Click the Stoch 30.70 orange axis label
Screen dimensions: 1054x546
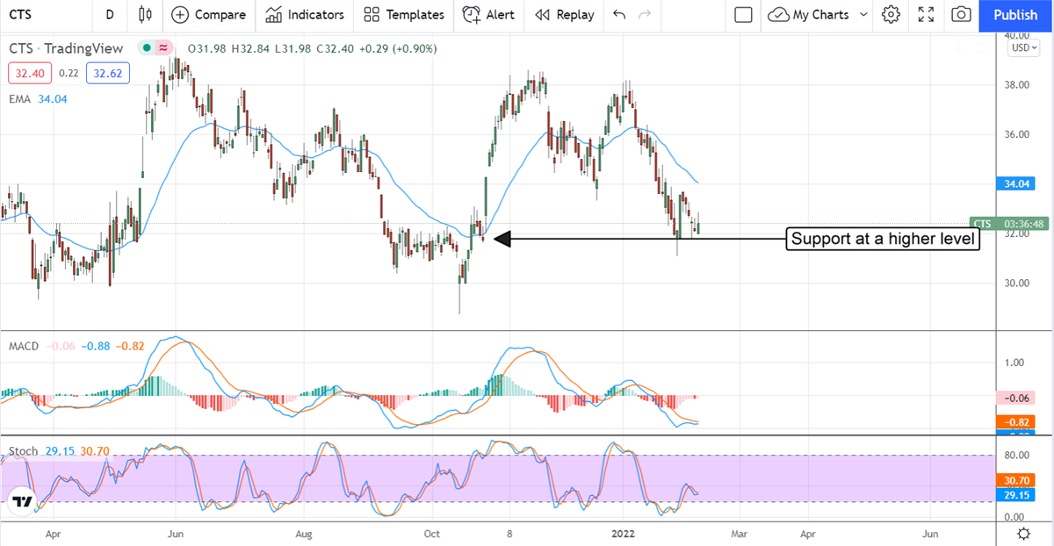tap(1016, 481)
